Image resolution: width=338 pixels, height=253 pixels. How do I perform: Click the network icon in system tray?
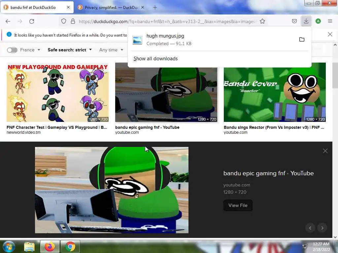tap(305, 246)
